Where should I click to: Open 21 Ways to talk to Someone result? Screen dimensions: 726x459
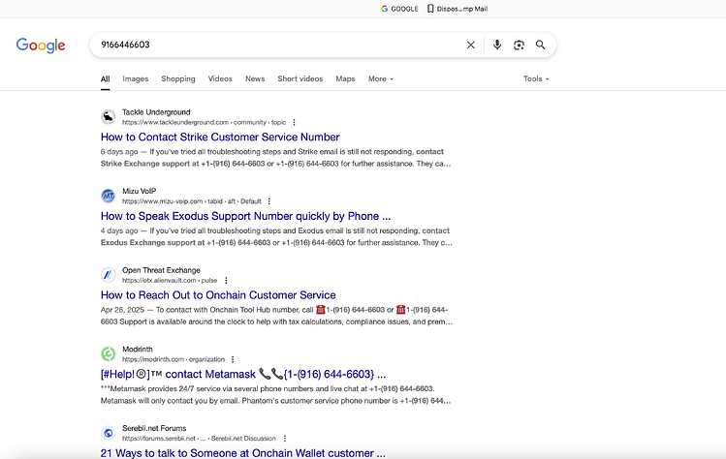242,453
